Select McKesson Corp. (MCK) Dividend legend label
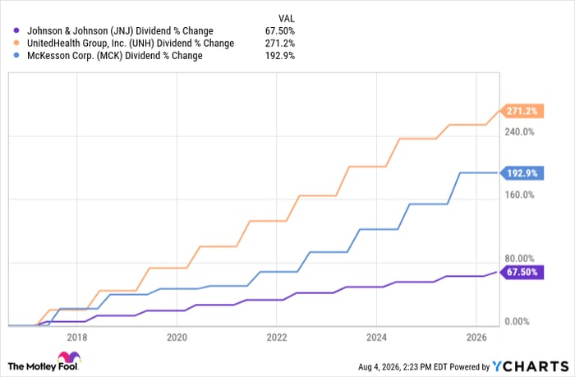 pos(115,56)
